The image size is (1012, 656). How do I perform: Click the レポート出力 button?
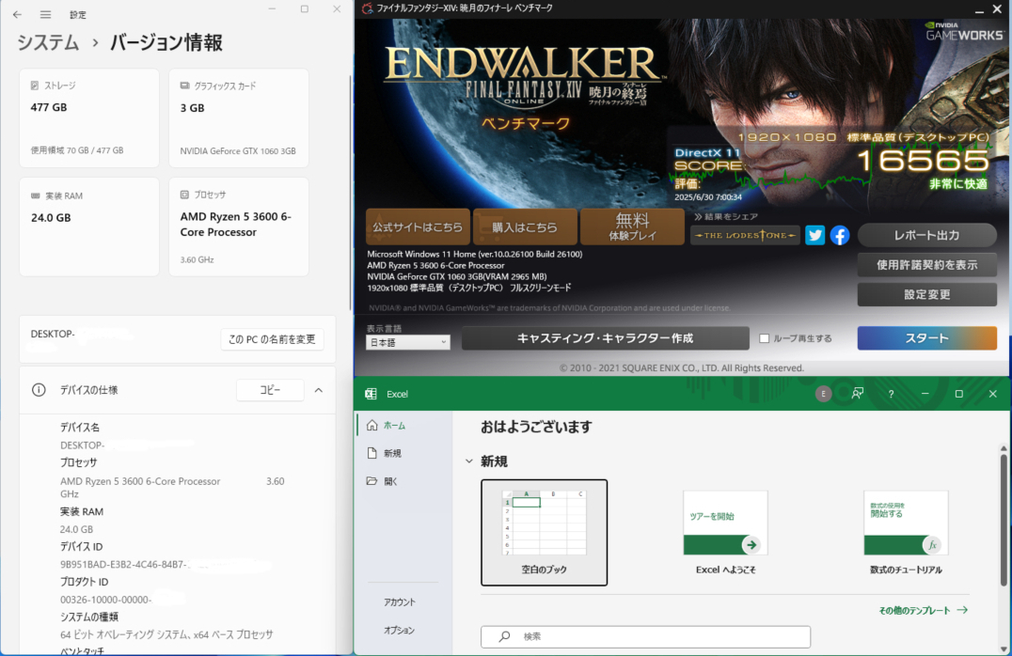pos(926,236)
